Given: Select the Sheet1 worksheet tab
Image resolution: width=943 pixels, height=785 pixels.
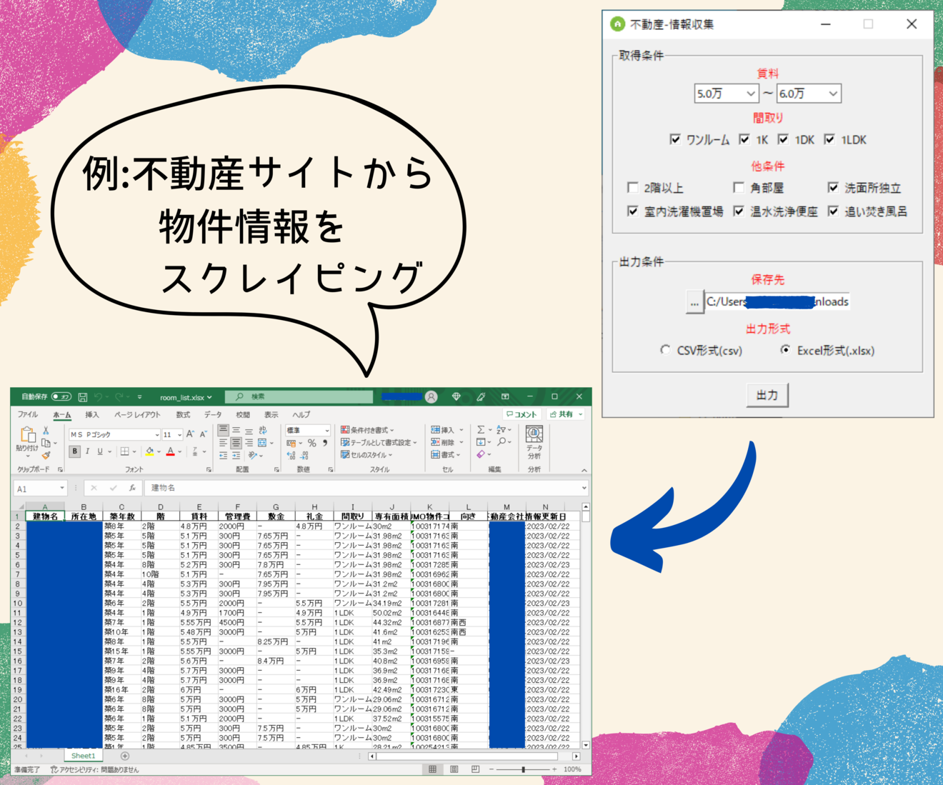Looking at the screenshot, I should pyautogui.click(x=83, y=756).
